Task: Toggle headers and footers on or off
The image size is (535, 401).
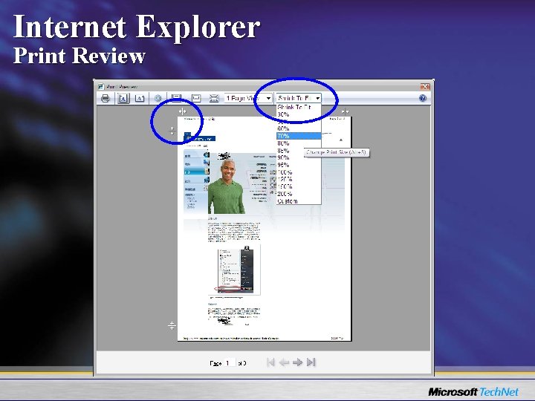Action: [176, 98]
